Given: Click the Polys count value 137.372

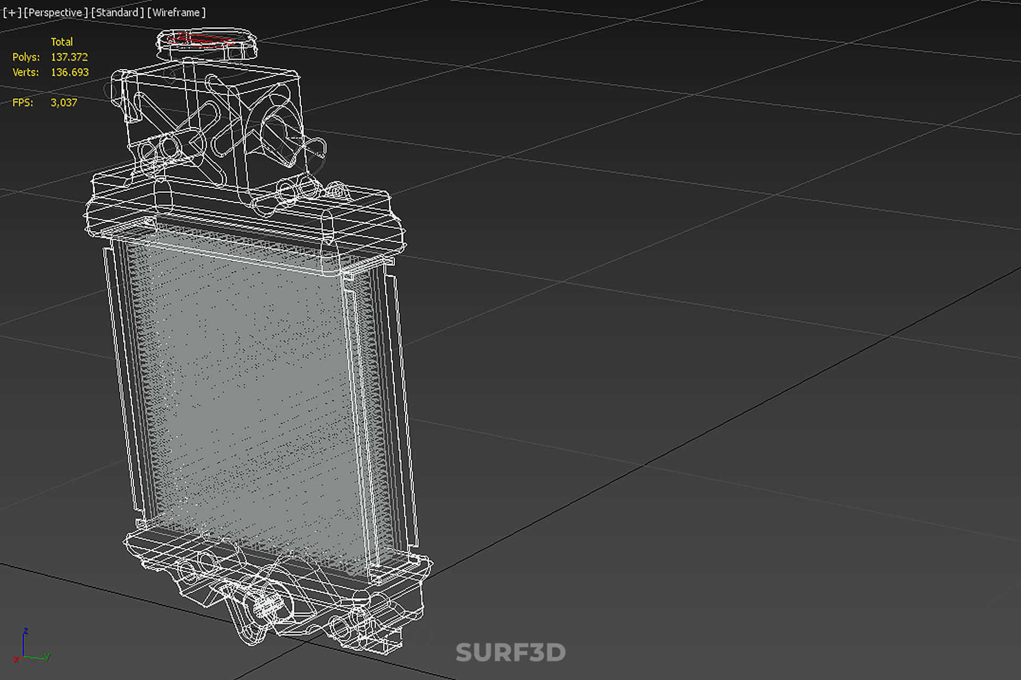Looking at the screenshot, I should click(69, 57).
